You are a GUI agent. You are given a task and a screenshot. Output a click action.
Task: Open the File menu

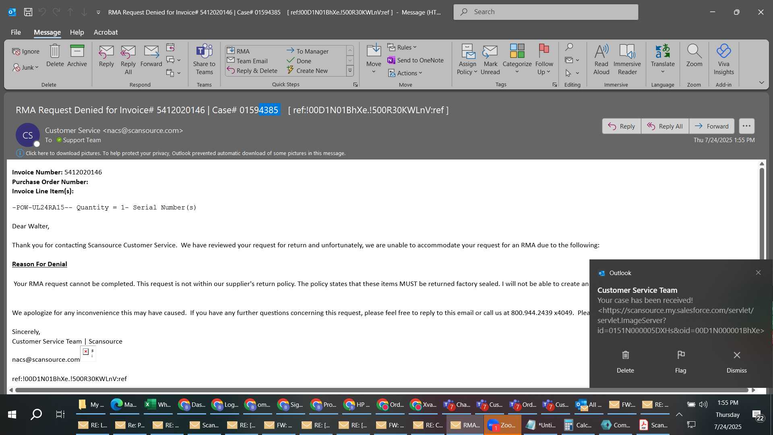coord(16,32)
